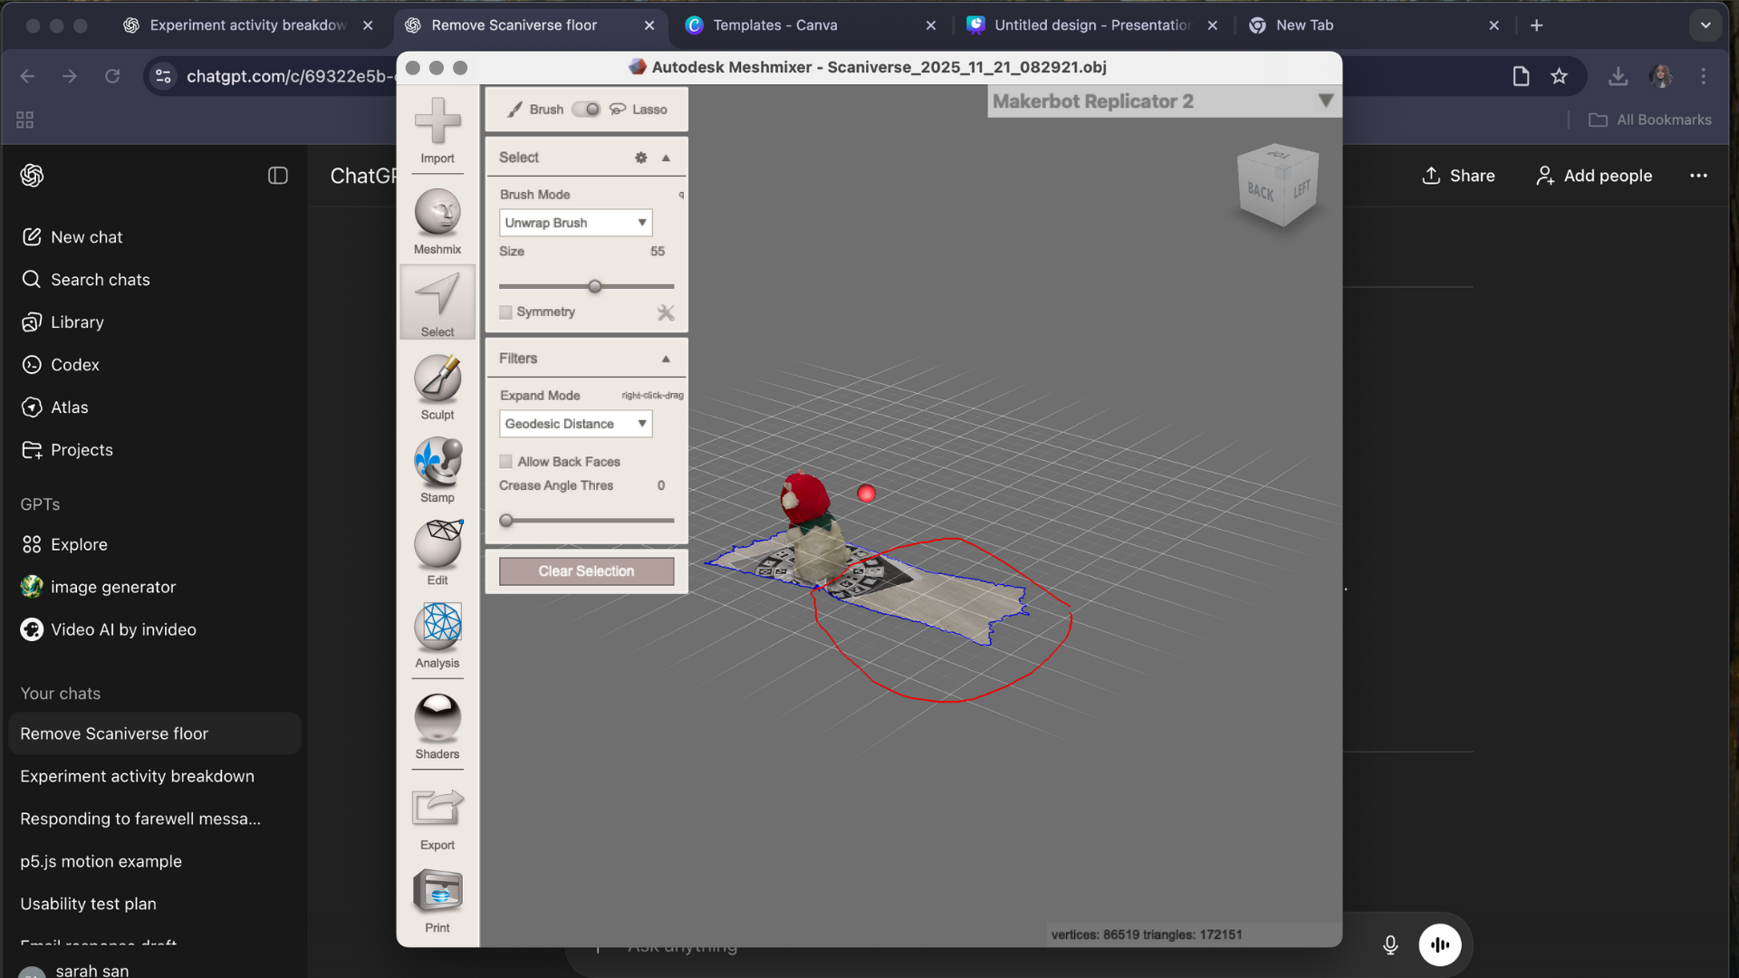Open the Geodesic Distance dropdown
The image size is (1739, 978).
click(575, 423)
